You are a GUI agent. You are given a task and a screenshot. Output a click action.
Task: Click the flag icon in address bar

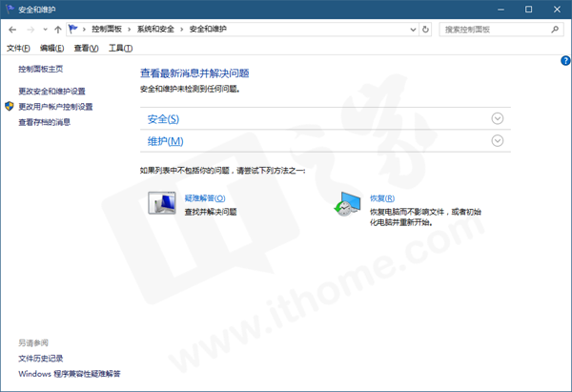72,30
